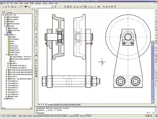Collapse the ASSEMBLY:1 node
Screen dimensions: 158x119
pyautogui.click(x=5, y=35)
